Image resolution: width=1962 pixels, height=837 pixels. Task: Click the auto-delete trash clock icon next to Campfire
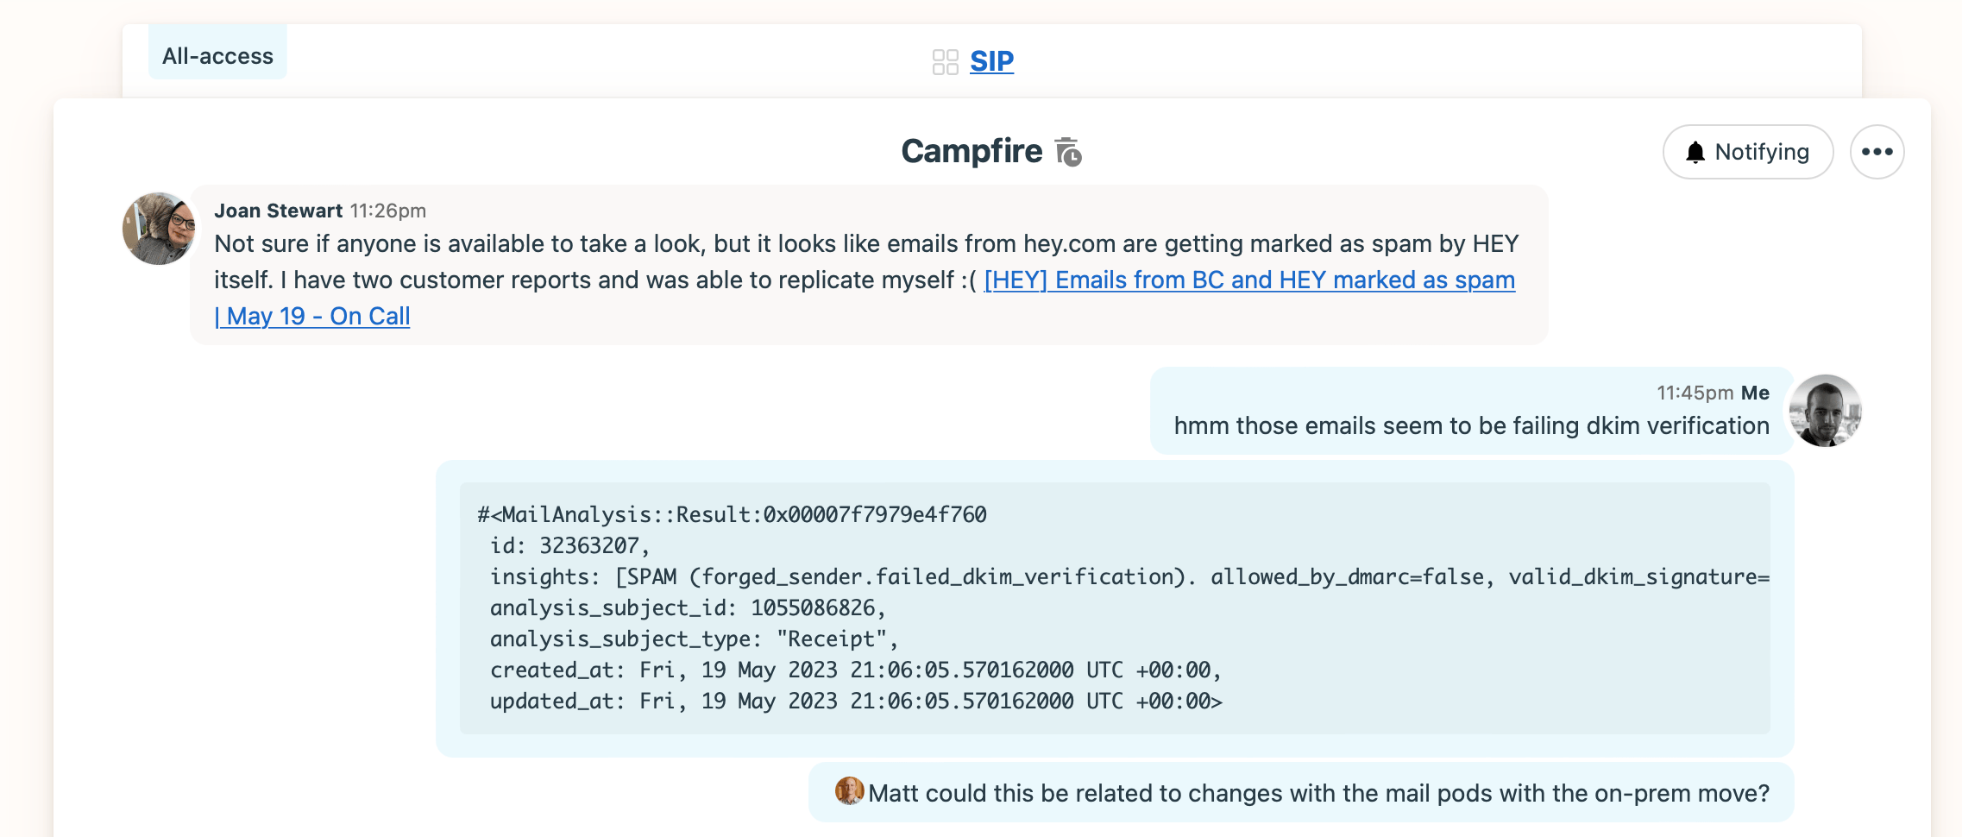coord(1068,152)
